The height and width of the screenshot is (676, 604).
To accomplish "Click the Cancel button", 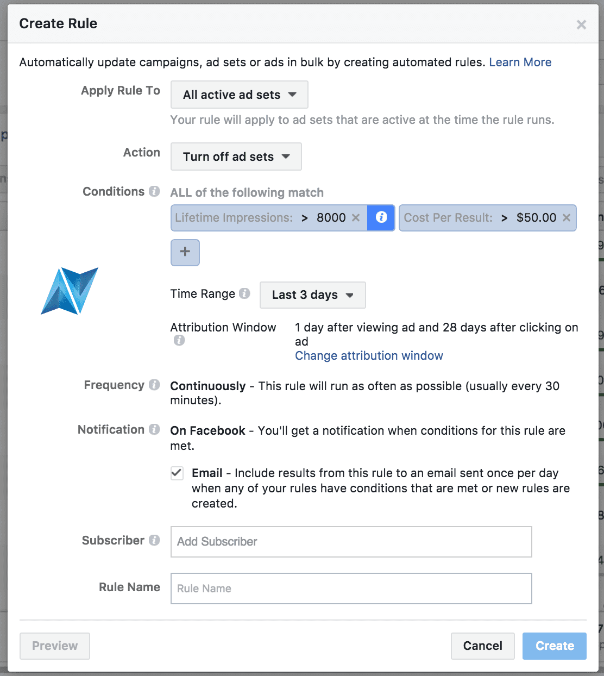I will click(483, 646).
